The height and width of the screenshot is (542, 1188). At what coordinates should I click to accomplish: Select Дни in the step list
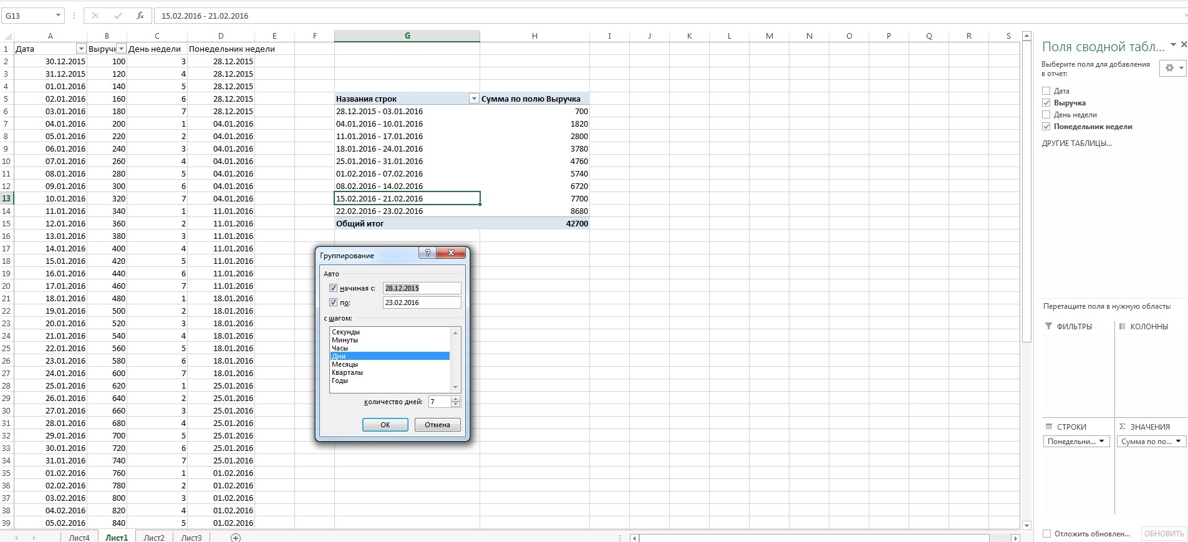point(390,356)
